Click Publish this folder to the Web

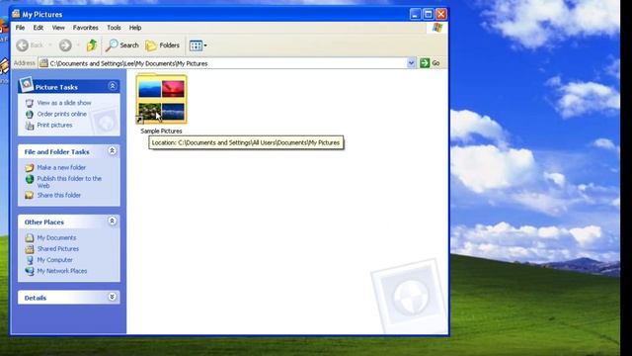pos(69,182)
